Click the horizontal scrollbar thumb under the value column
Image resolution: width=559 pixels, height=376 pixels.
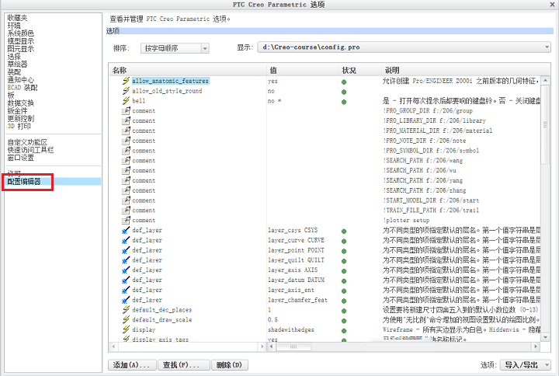[x=293, y=346]
